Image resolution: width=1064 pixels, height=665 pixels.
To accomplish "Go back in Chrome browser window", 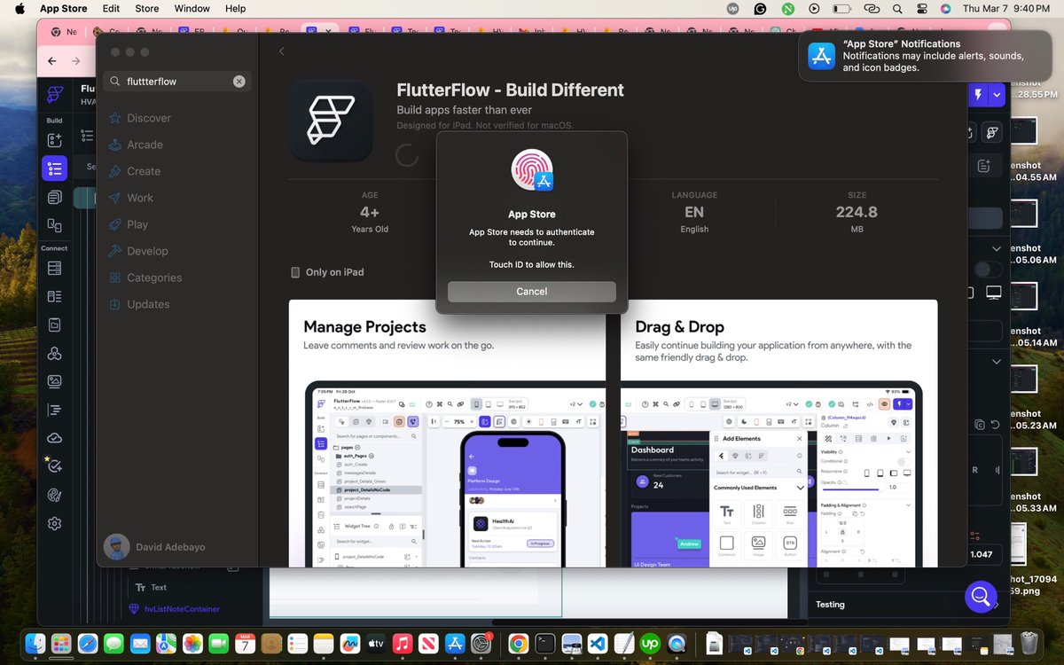I will pos(52,61).
